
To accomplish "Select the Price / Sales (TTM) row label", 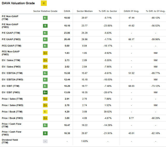I will 12,99.
